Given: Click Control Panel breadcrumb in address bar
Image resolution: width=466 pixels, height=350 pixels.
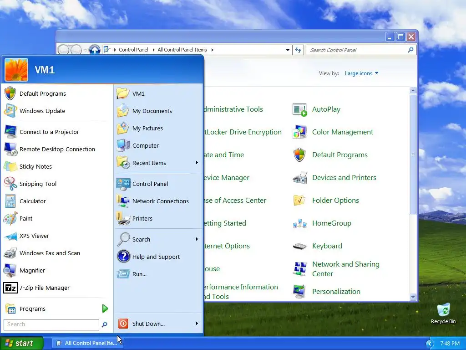Looking at the screenshot, I should (x=133, y=50).
